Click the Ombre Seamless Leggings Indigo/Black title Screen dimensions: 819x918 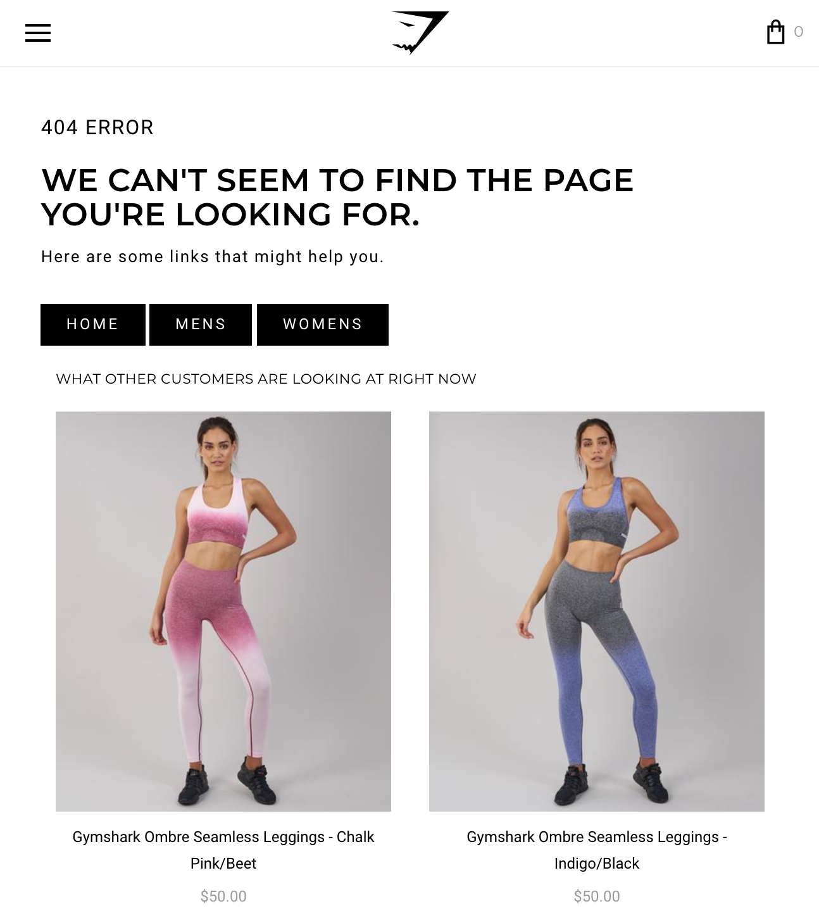tap(597, 850)
